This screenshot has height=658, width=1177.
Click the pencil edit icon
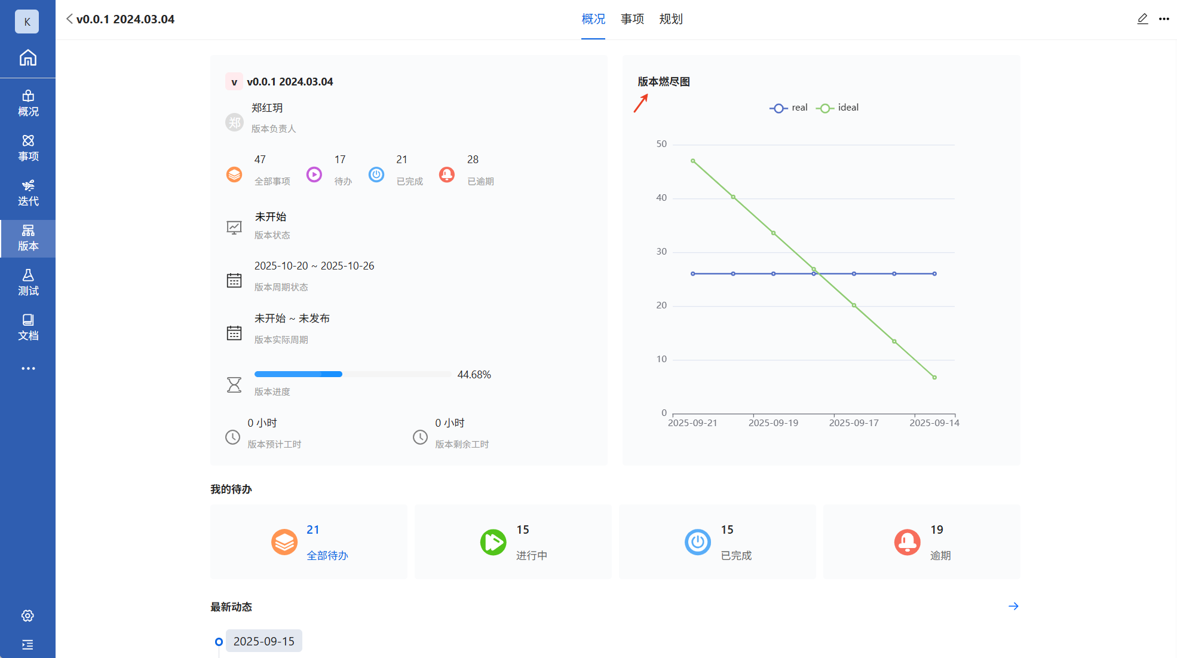point(1142,19)
